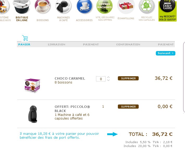Open the my Nescafé Dolce Gusto logo
The width and height of the screenshot is (185, 154).
[168, 10]
